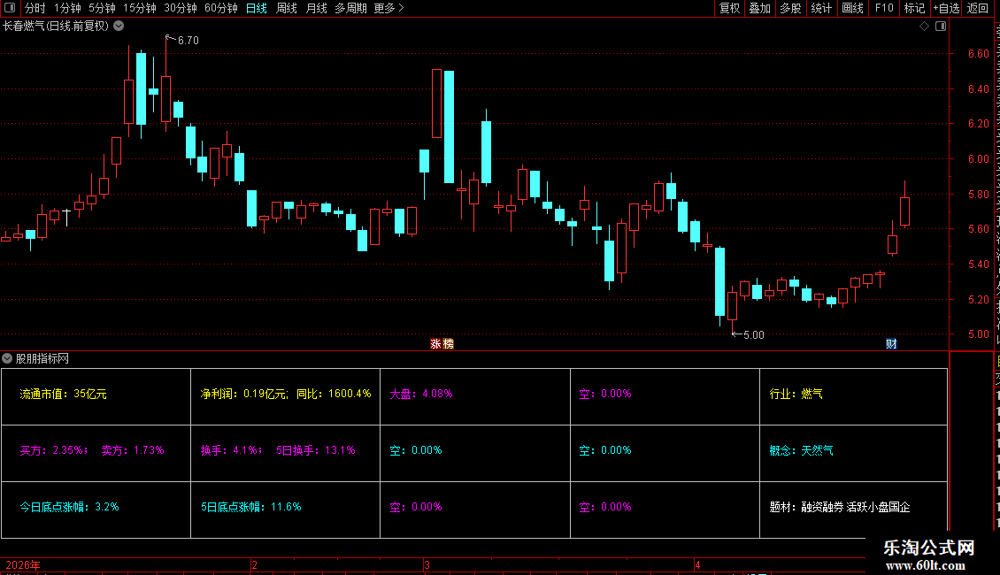The image size is (1000, 575).
Task: Click the 标记 mark button
Action: [914, 8]
